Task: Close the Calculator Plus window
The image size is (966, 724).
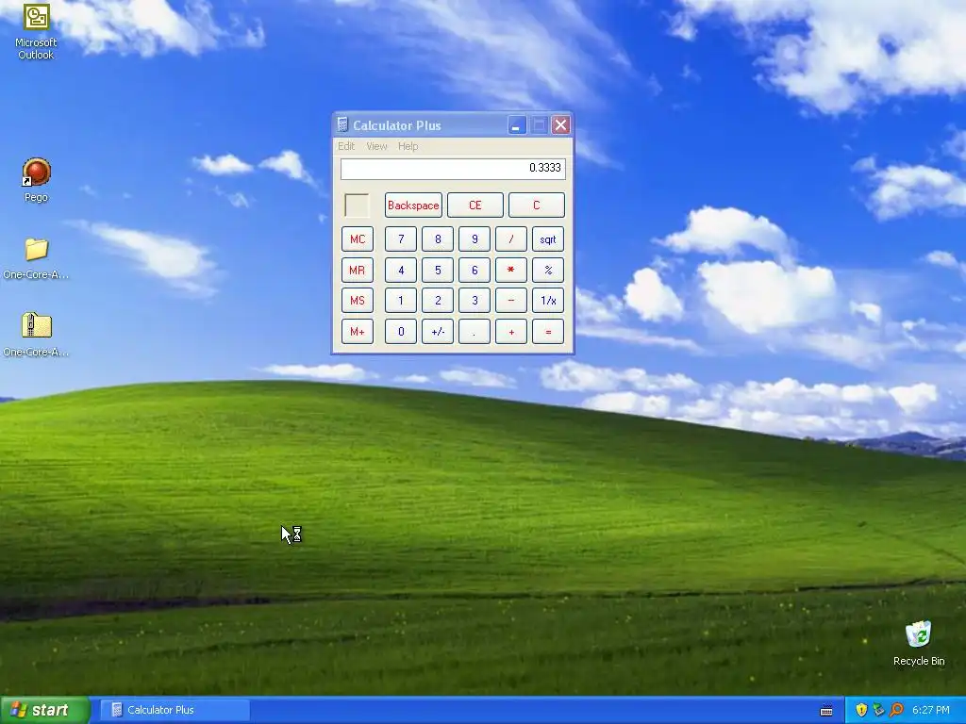Action: click(560, 125)
